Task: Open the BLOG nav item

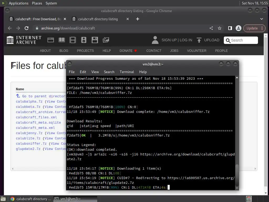Action: tap(64, 51)
